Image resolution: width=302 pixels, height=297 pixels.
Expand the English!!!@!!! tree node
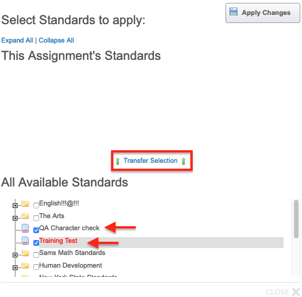[x=15, y=205]
